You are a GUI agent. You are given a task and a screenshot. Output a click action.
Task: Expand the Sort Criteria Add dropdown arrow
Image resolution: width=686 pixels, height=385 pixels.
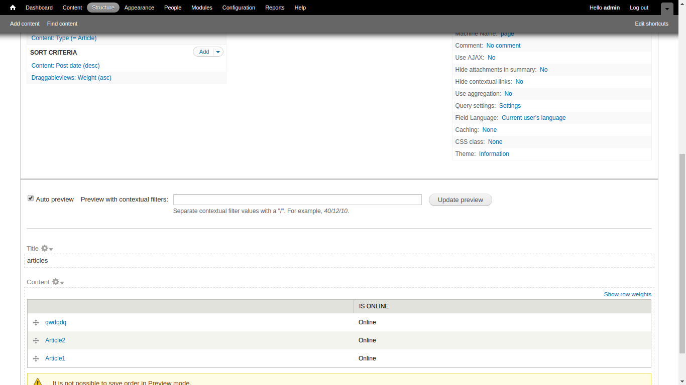coord(218,52)
